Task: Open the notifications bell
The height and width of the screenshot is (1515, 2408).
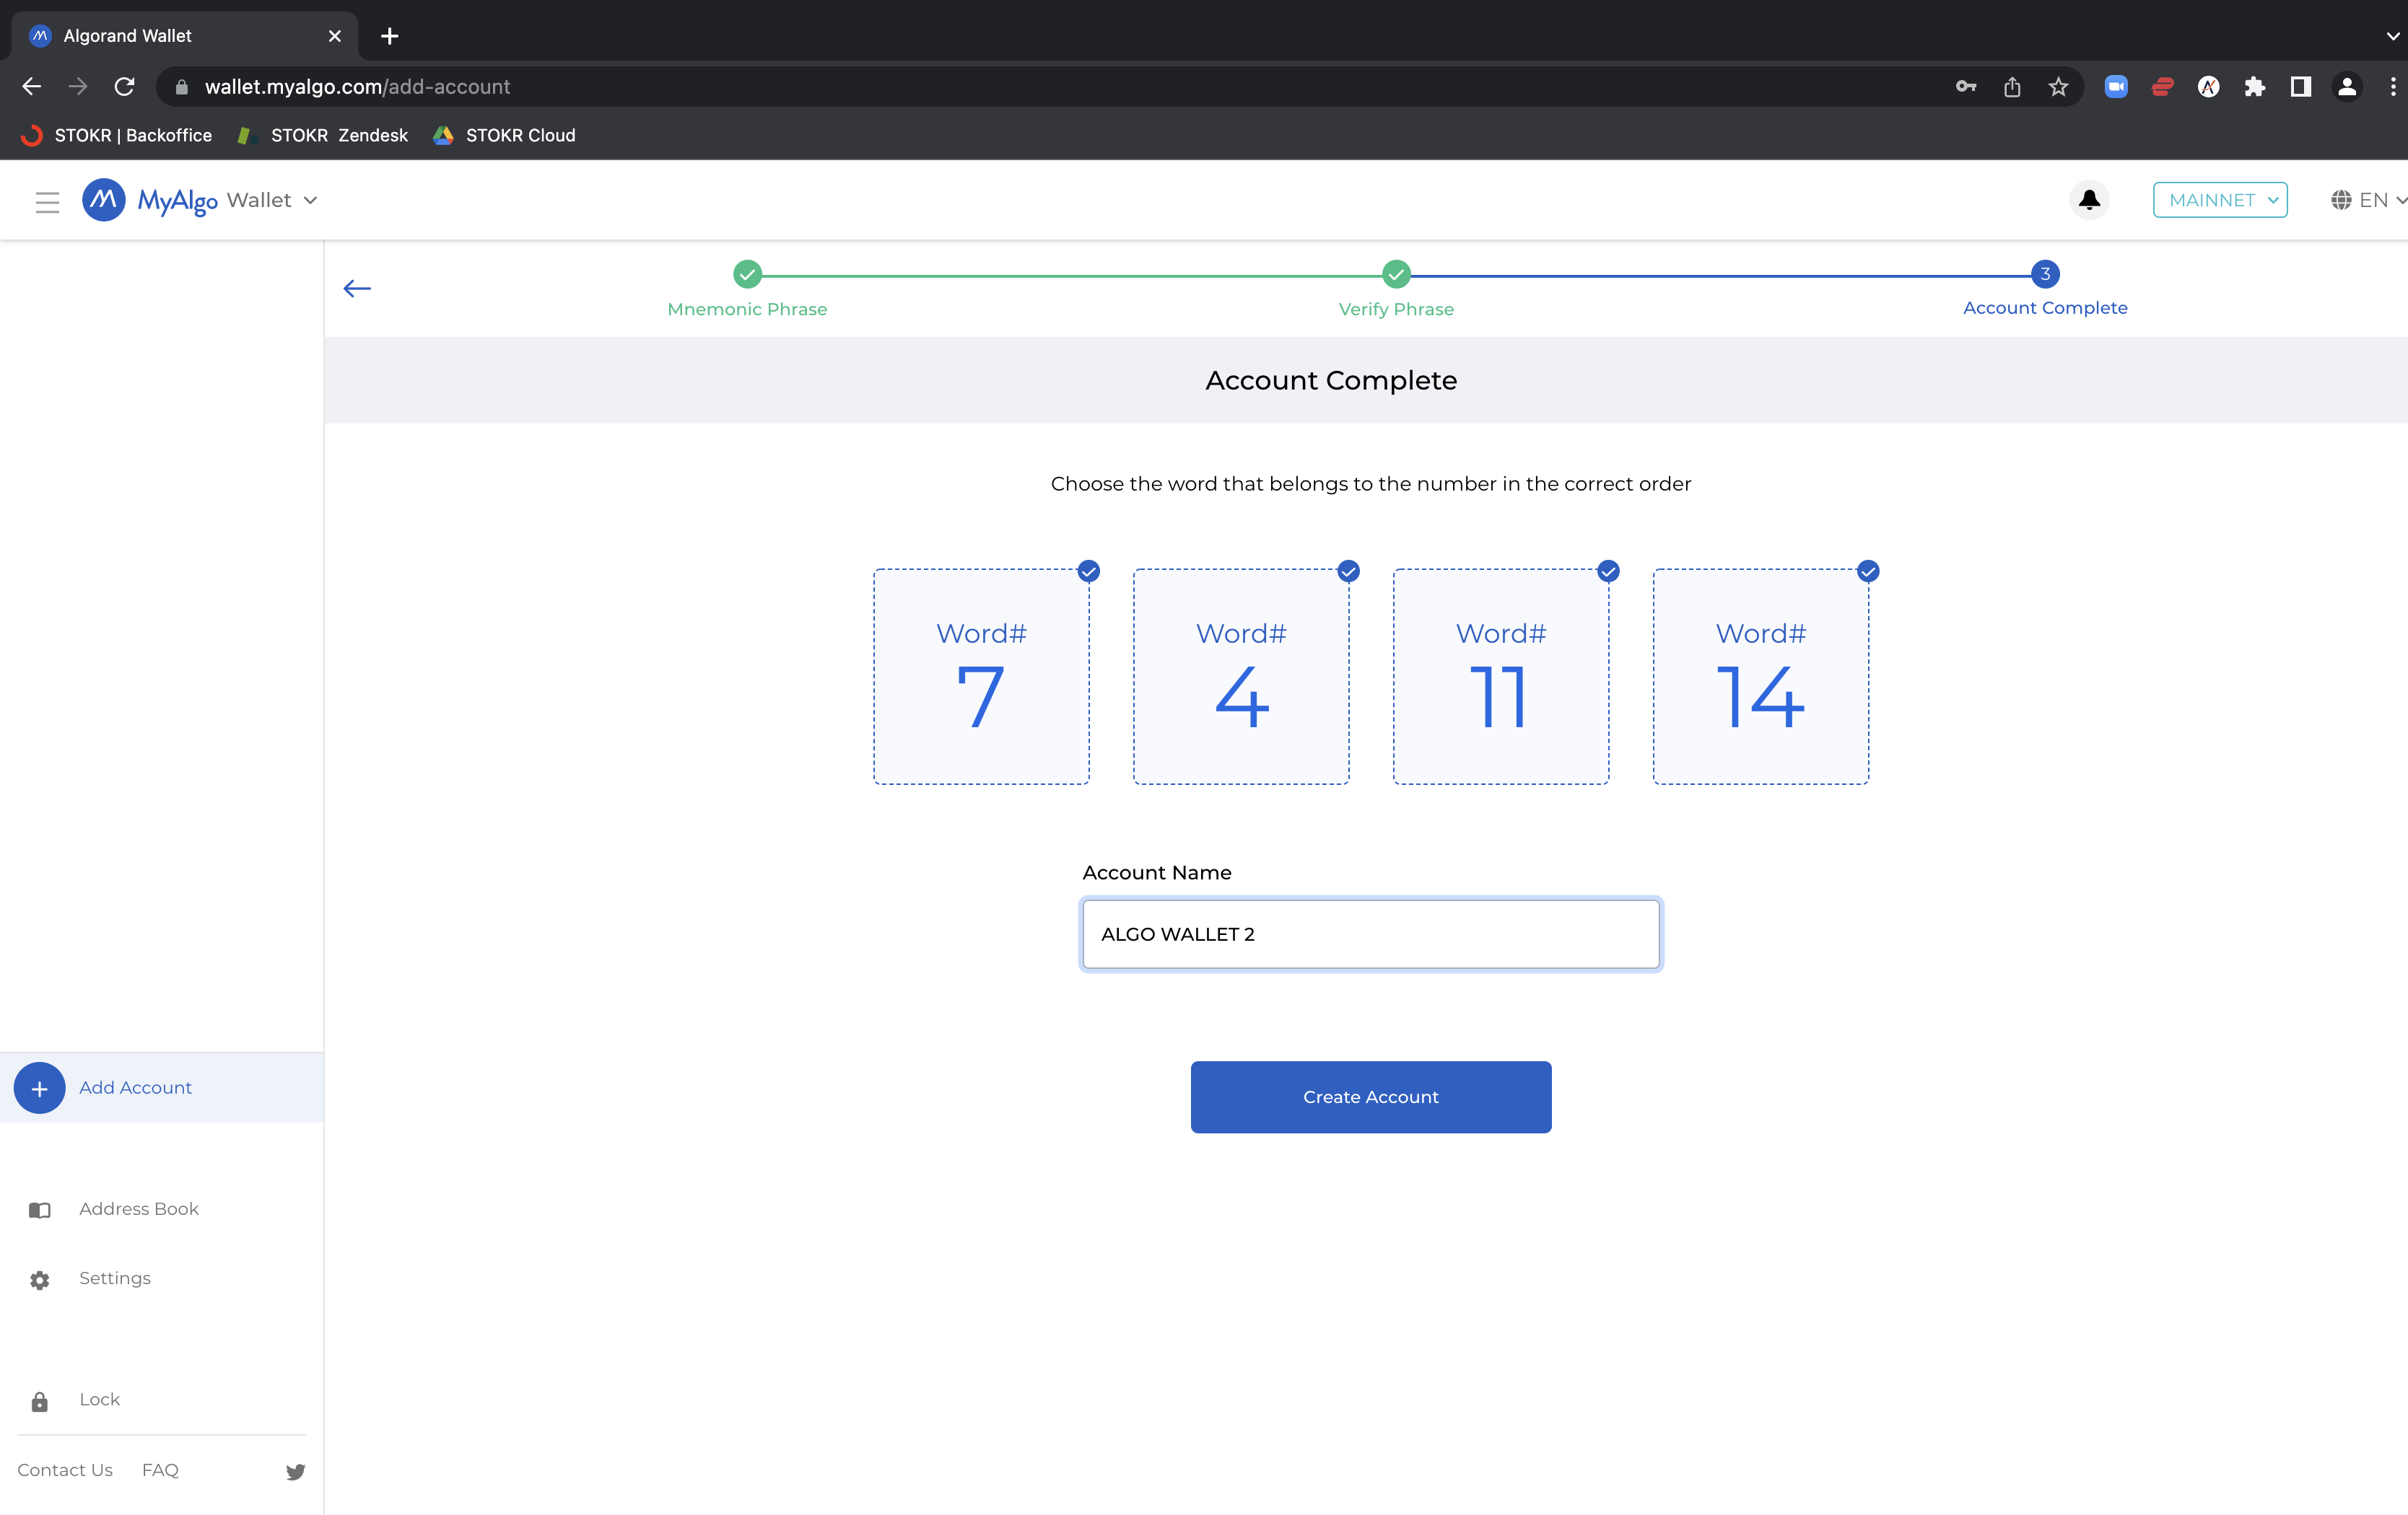Action: (x=2089, y=200)
